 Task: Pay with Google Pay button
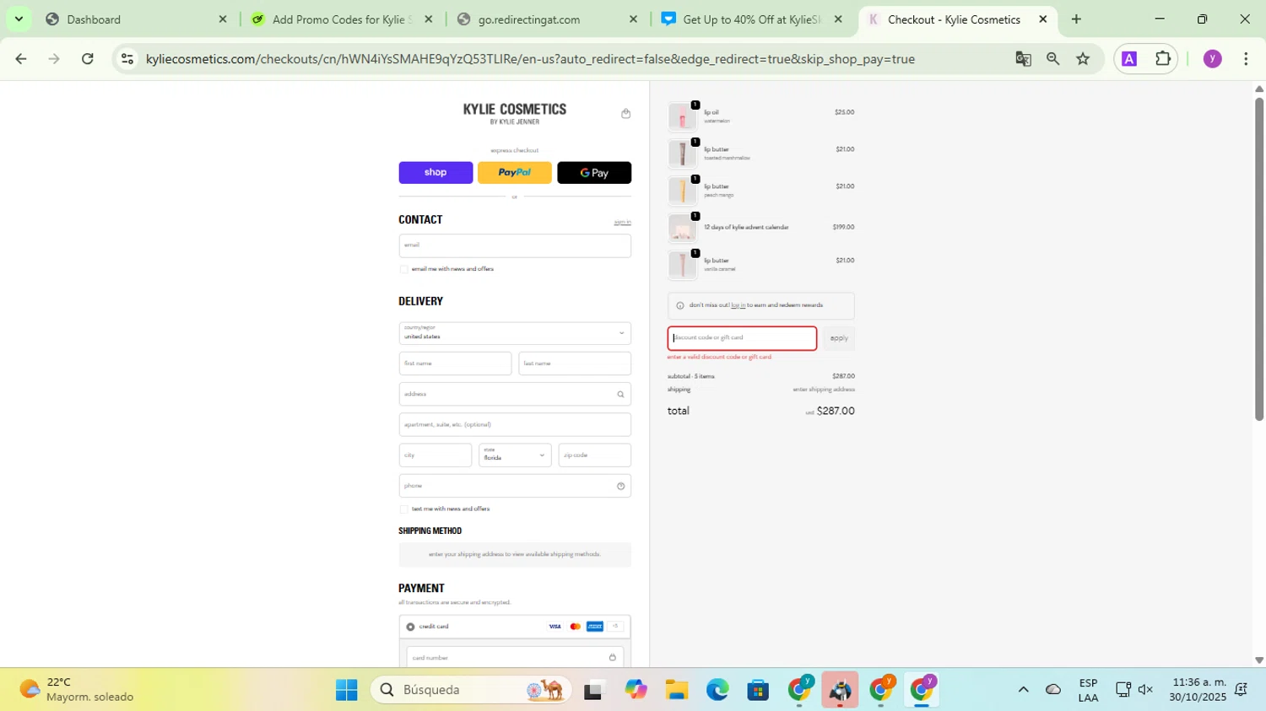(x=594, y=173)
